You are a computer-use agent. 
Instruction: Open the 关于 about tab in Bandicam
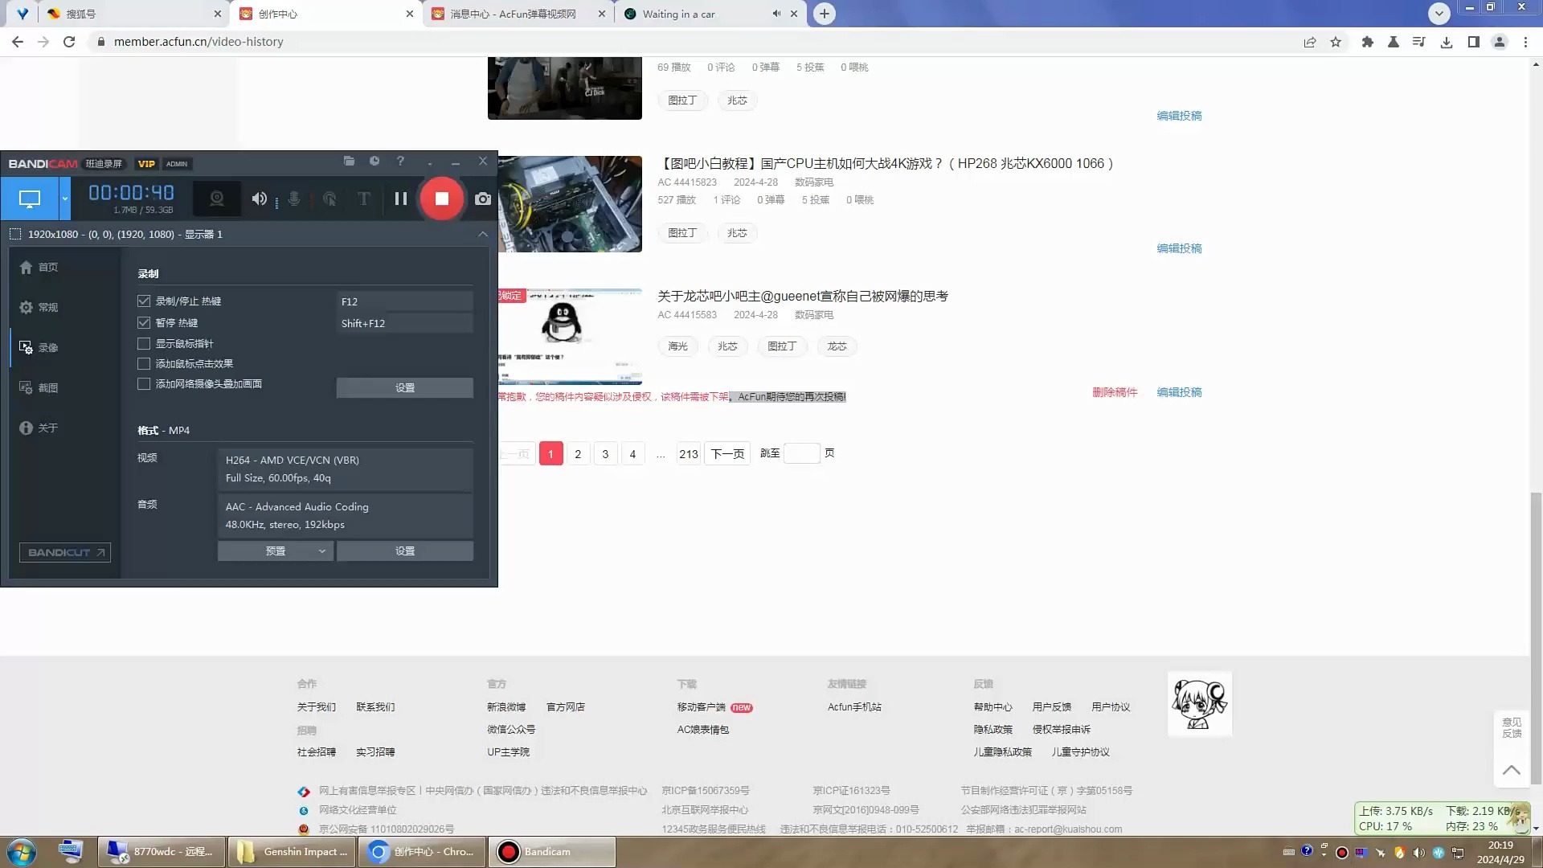coord(39,428)
